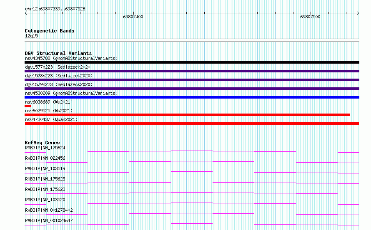
Task: Select the nsv4730437 Quan2021 label
Action: click(x=51, y=119)
